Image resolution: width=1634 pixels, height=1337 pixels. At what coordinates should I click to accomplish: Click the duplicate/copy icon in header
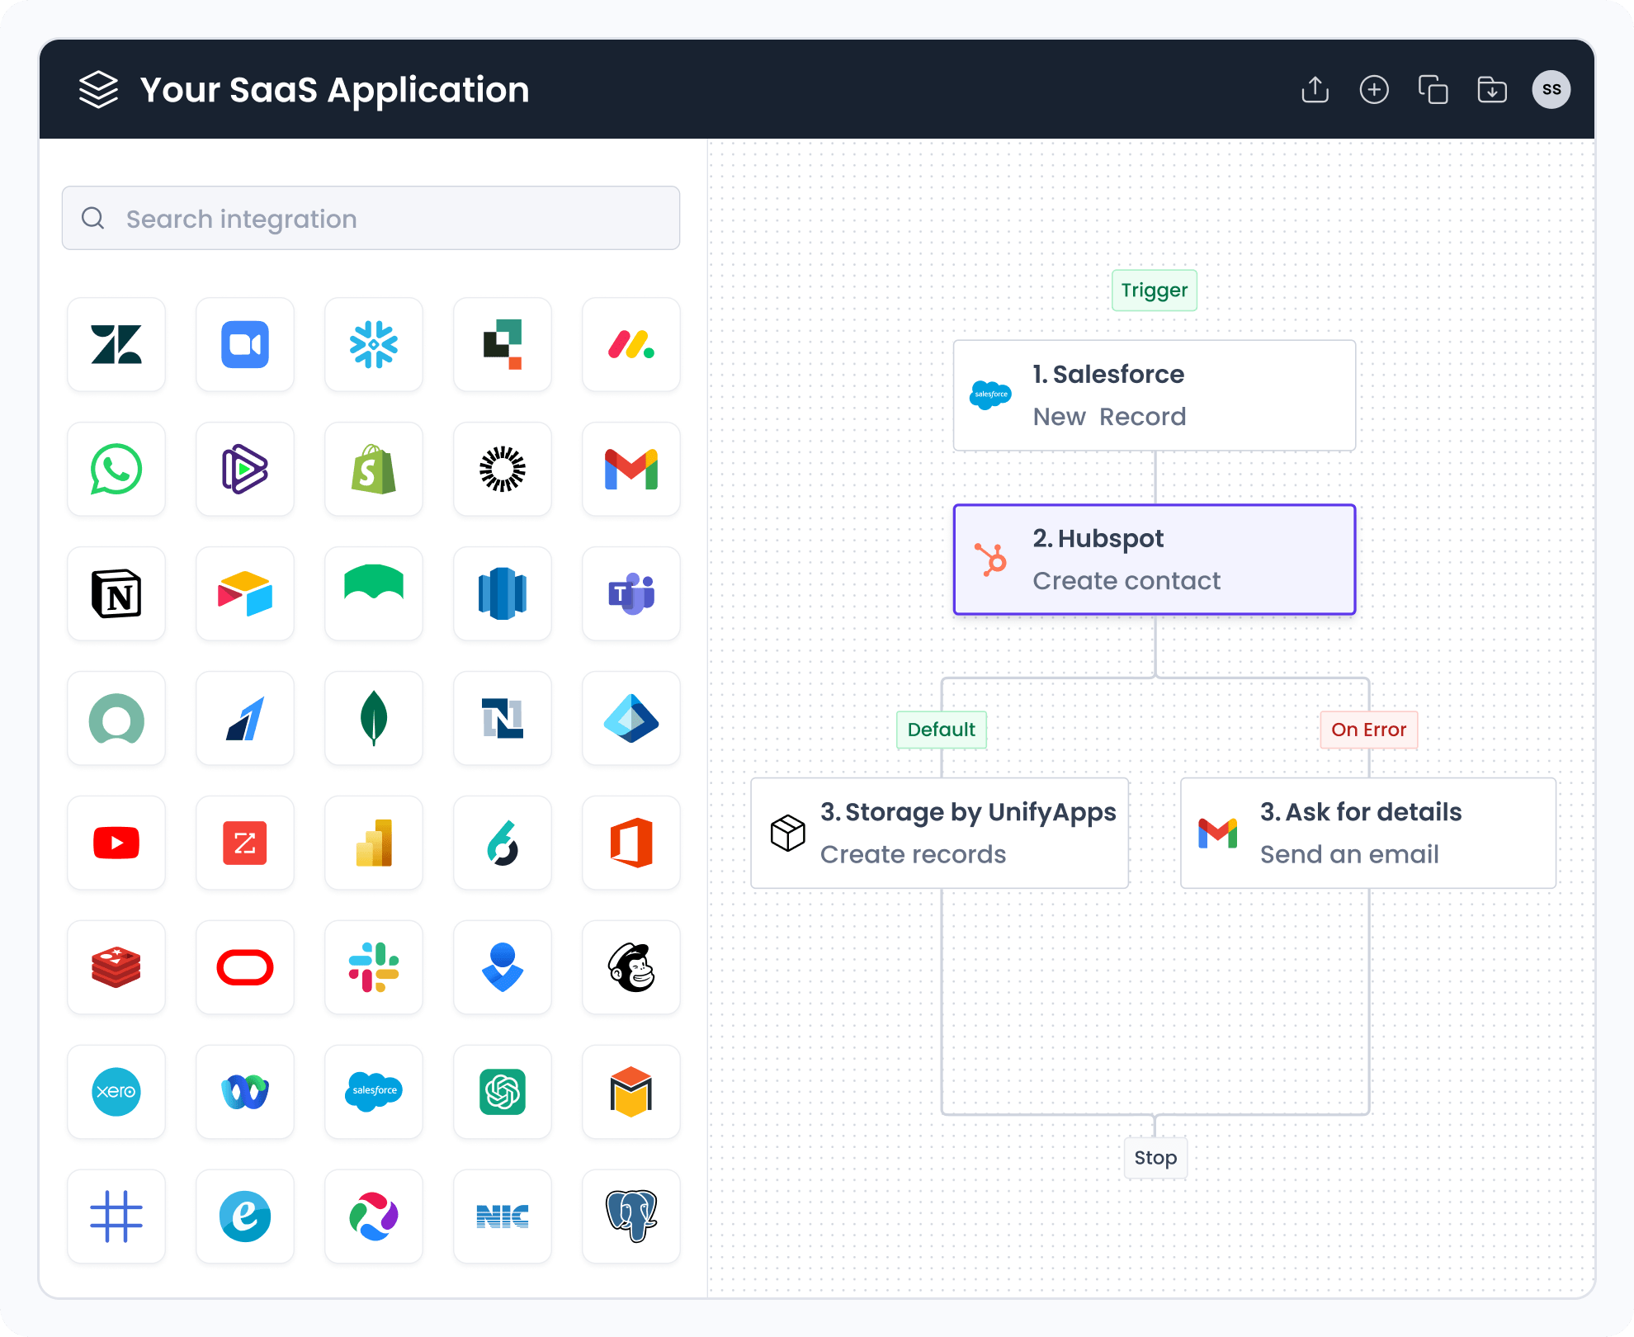point(1433,89)
